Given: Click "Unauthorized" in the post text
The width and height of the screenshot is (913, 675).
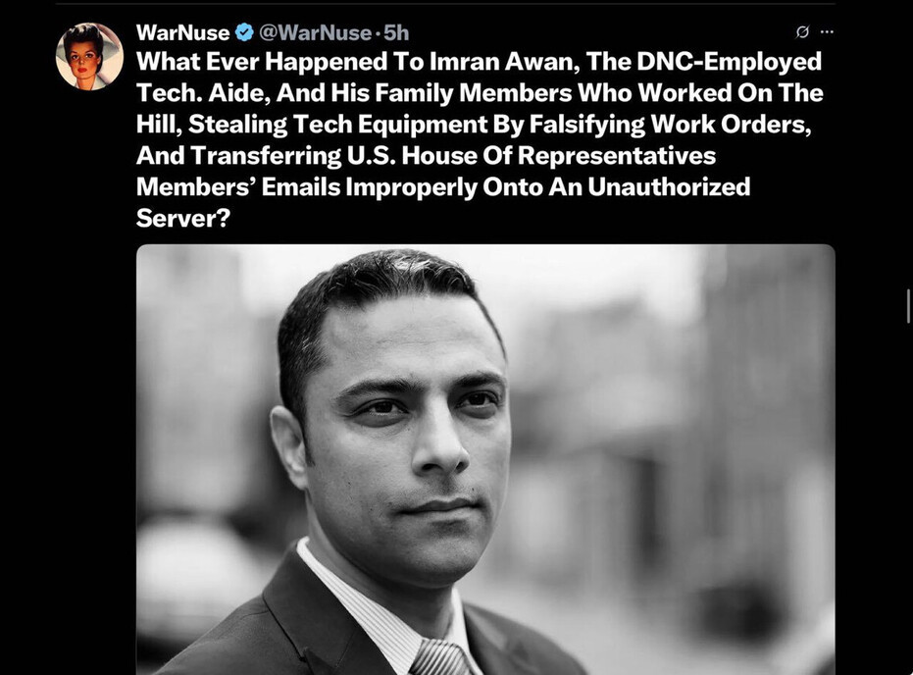Looking at the screenshot, I should click(x=669, y=186).
